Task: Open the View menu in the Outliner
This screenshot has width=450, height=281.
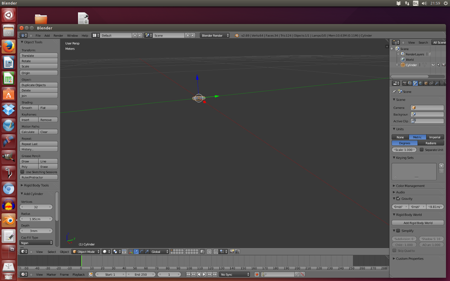Action: tap(411, 42)
